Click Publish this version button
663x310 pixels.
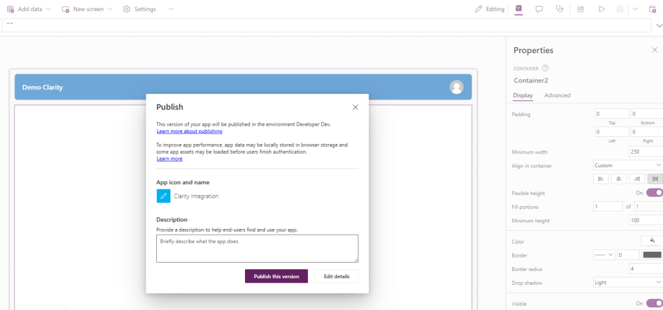tap(276, 276)
